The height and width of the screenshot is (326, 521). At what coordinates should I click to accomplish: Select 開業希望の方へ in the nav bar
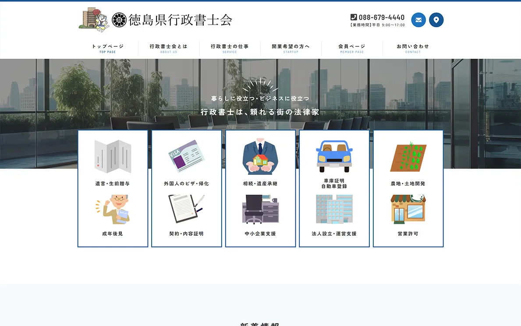point(291,48)
